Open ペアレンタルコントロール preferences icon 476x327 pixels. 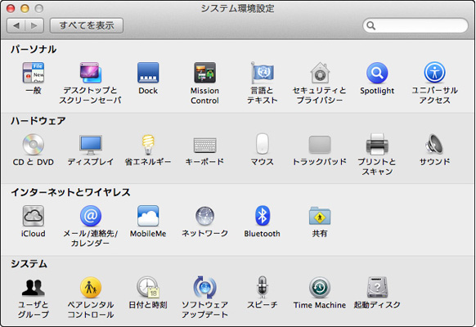tap(91, 287)
